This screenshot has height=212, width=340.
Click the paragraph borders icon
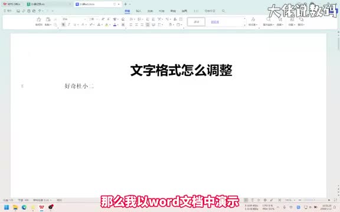point(178,25)
